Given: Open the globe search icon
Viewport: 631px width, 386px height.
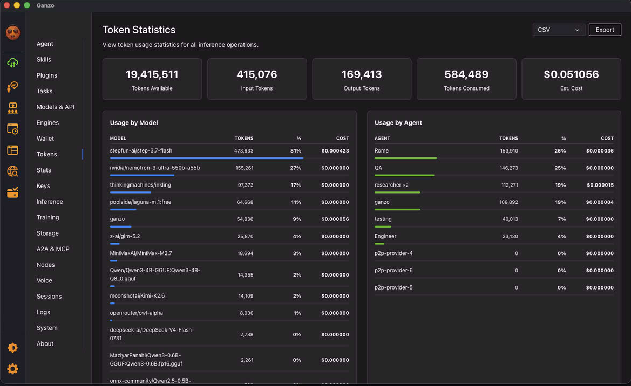Looking at the screenshot, I should (x=13, y=171).
